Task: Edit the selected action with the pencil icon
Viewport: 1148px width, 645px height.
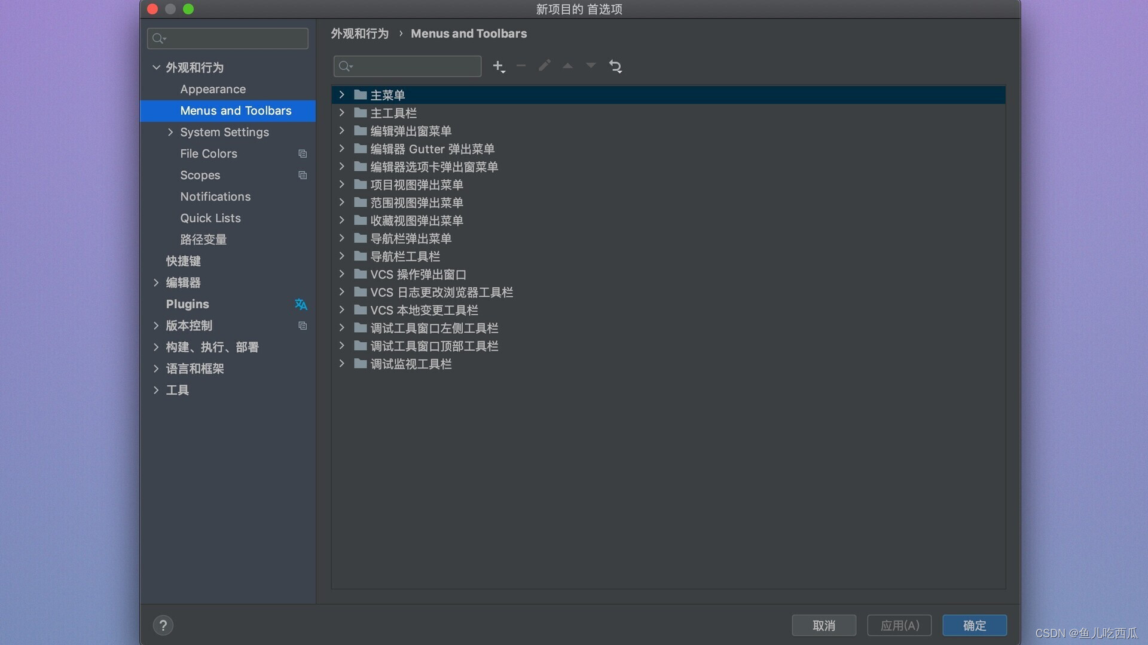Action: [544, 66]
